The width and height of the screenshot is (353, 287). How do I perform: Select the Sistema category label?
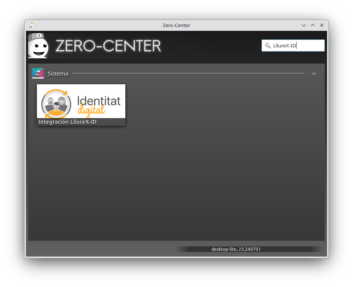click(x=58, y=74)
